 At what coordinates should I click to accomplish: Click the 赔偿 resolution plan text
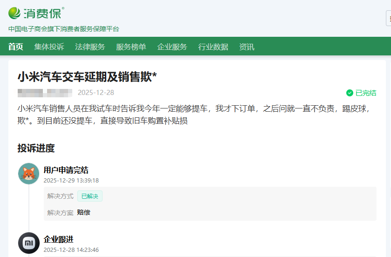[84, 212]
